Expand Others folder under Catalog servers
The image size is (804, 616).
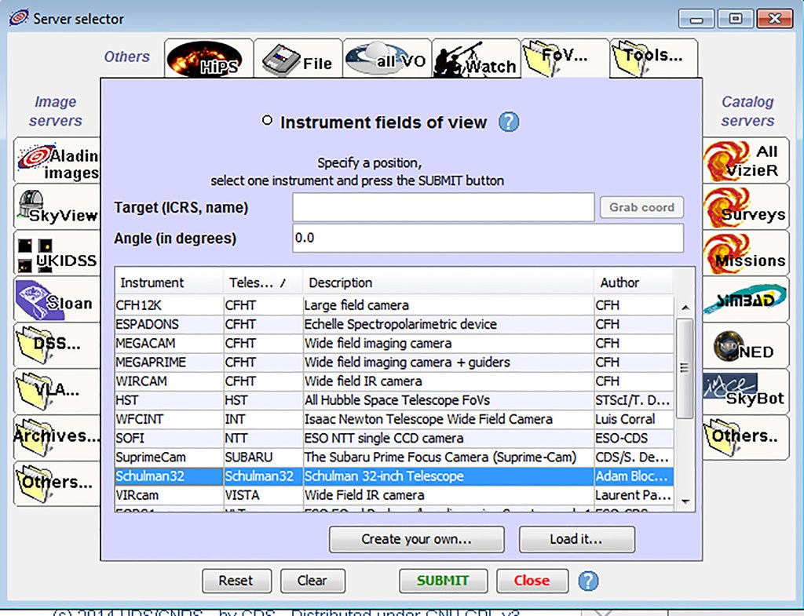(x=746, y=438)
